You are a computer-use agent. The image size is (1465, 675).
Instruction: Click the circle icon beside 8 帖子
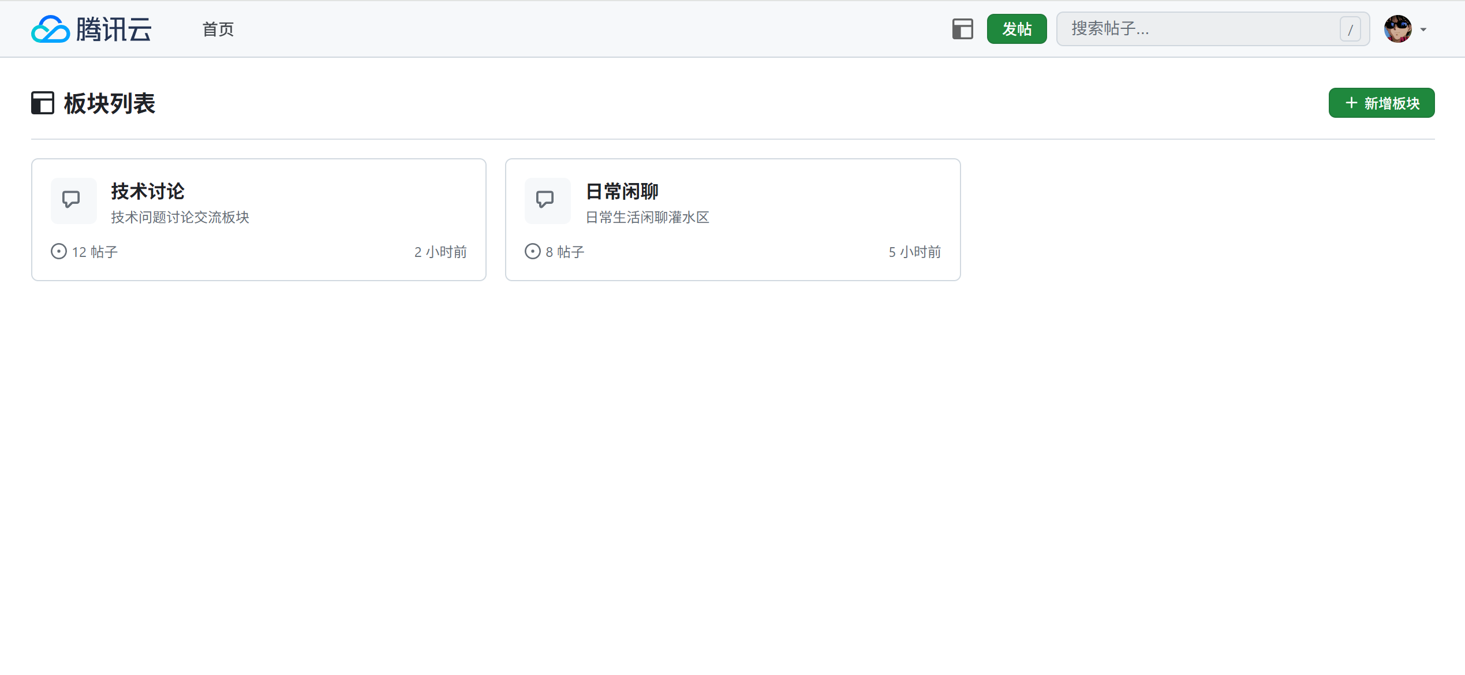(533, 252)
